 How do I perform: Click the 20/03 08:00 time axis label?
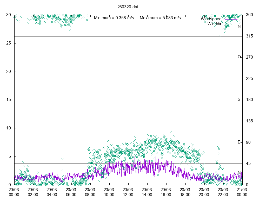pyautogui.click(x=90, y=192)
